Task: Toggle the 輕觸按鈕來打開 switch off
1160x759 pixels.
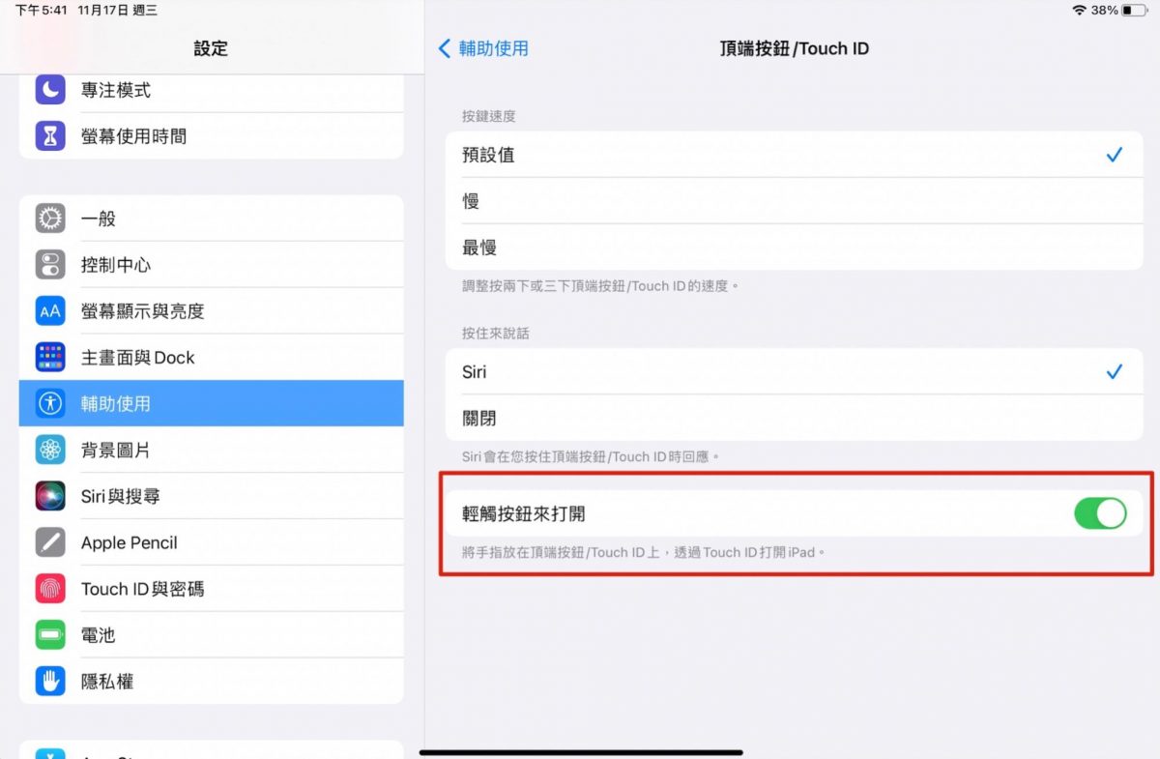Action: pos(1100,513)
